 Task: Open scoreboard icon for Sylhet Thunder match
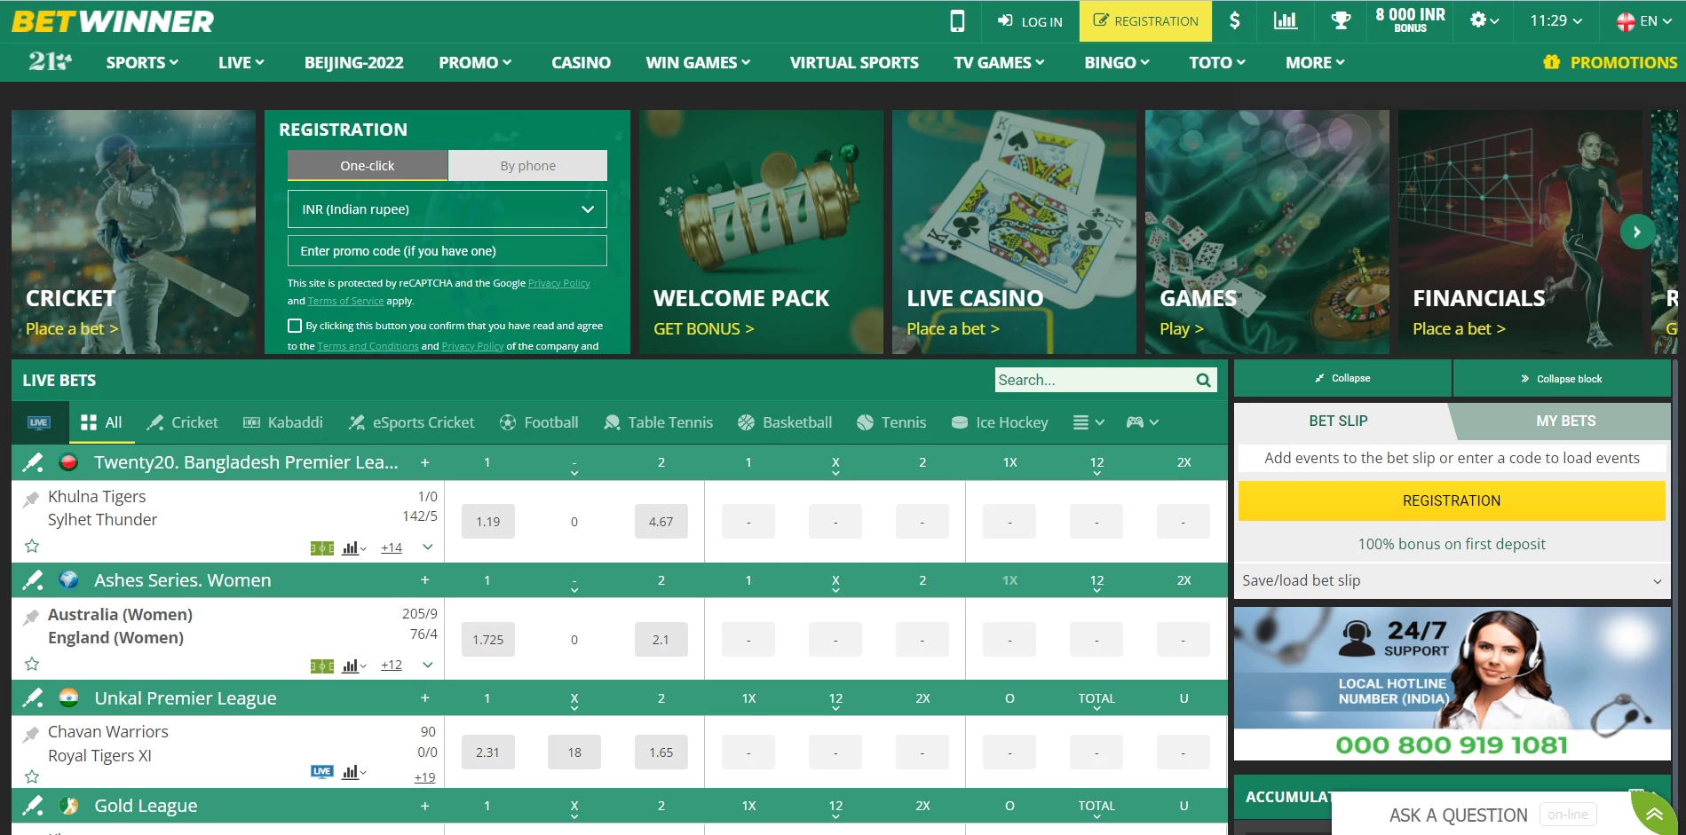pyautogui.click(x=322, y=548)
